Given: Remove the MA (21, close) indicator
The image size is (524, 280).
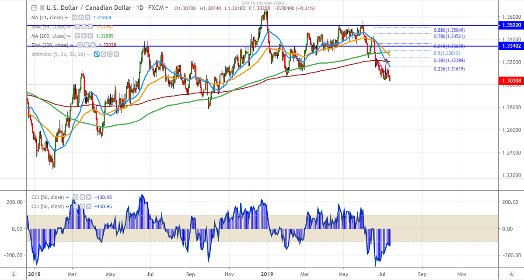Looking at the screenshot, I should (x=87, y=17).
